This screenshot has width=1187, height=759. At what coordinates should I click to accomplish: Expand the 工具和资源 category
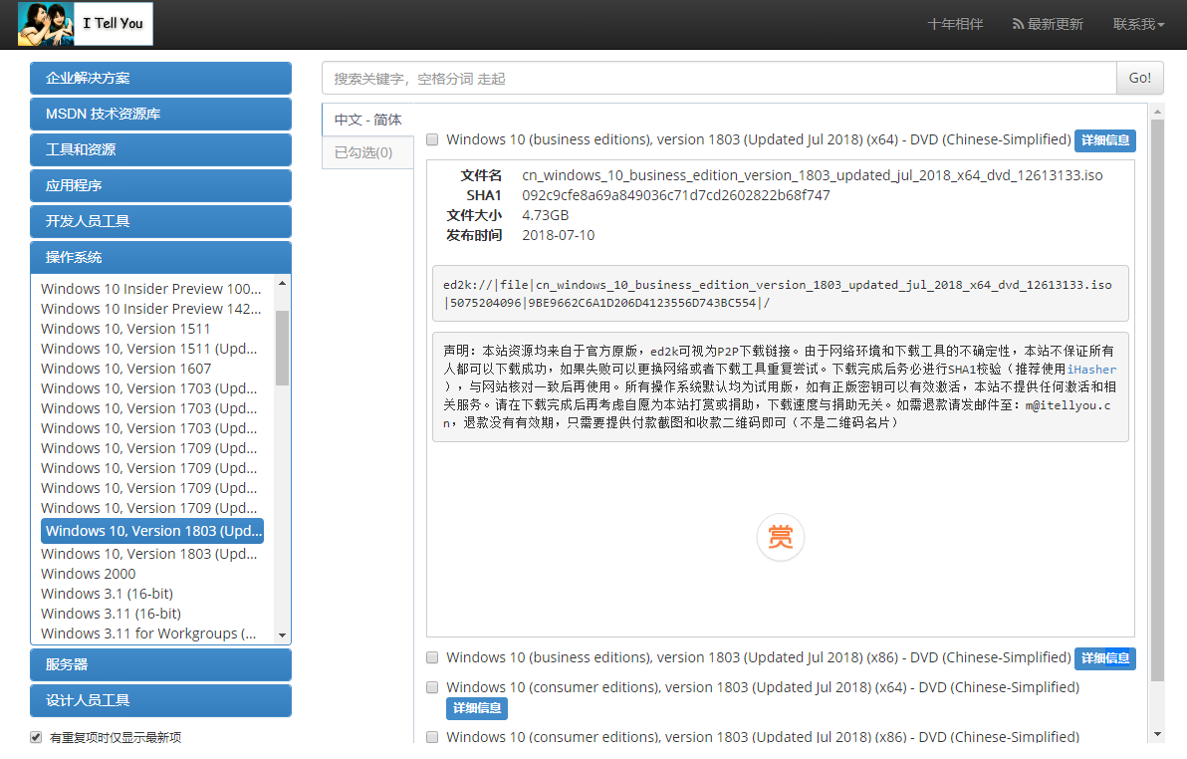pyautogui.click(x=160, y=149)
